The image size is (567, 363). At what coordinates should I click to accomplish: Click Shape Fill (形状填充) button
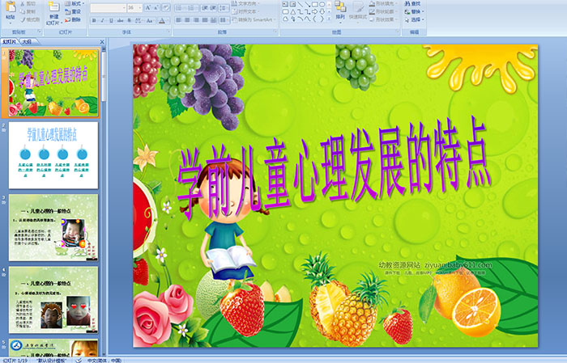382,3
